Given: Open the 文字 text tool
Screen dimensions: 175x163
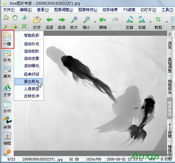Looking at the screenshot, I should [7, 90].
